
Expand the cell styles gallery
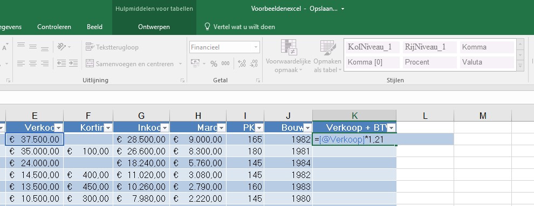click(x=520, y=66)
